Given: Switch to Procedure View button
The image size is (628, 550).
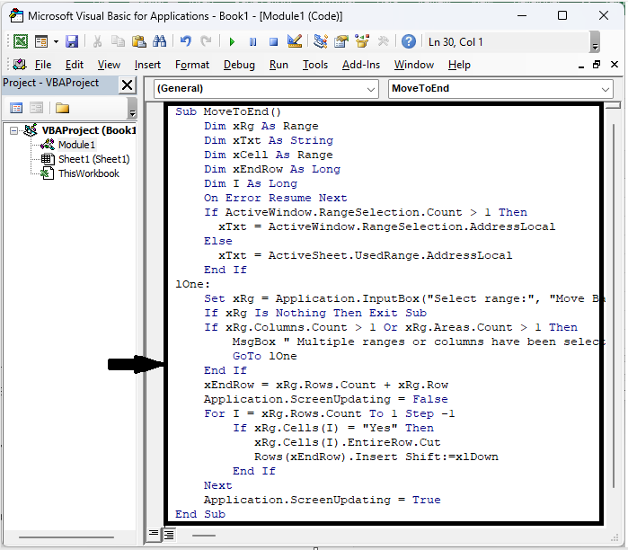Looking at the screenshot, I should tap(154, 533).
